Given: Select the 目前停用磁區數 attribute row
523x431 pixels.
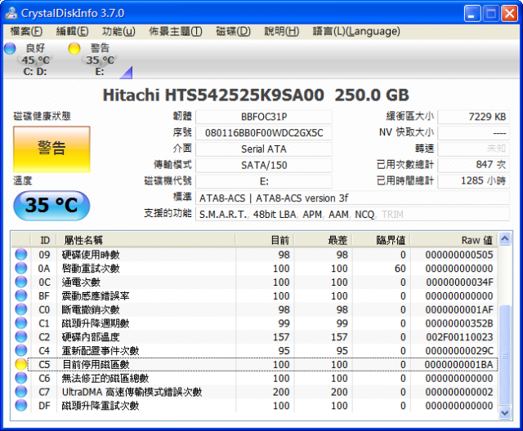Looking at the screenshot, I should (254, 364).
